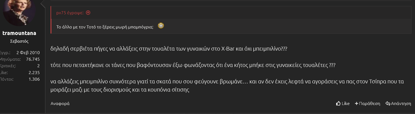
Task: Report the post via Αναφορά
Action: click(x=60, y=104)
